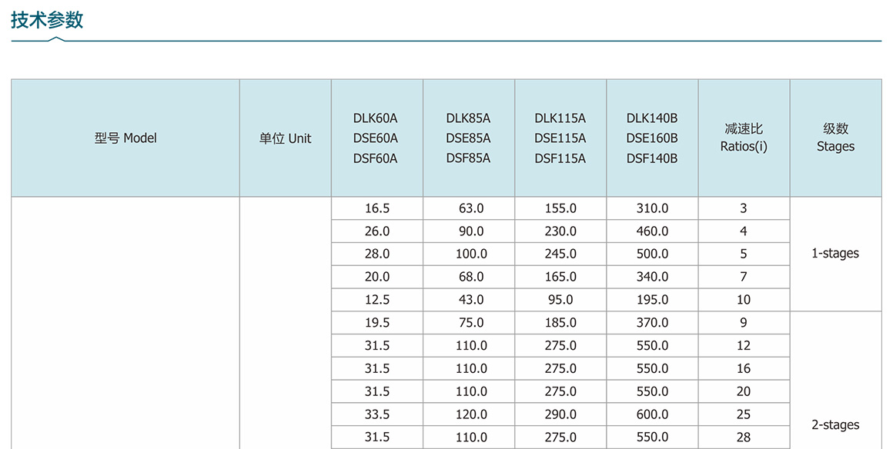This screenshot has height=449, width=893.
Task: Select the 减速比 Ratios(i) header
Action: [744, 138]
